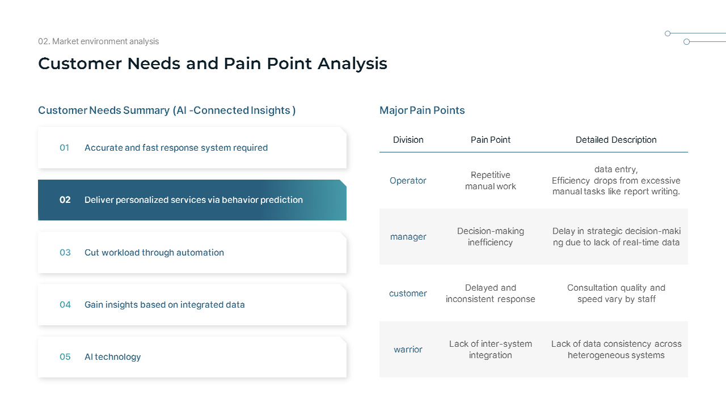Select the "manager" row label
This screenshot has width=726, height=408.
point(408,237)
